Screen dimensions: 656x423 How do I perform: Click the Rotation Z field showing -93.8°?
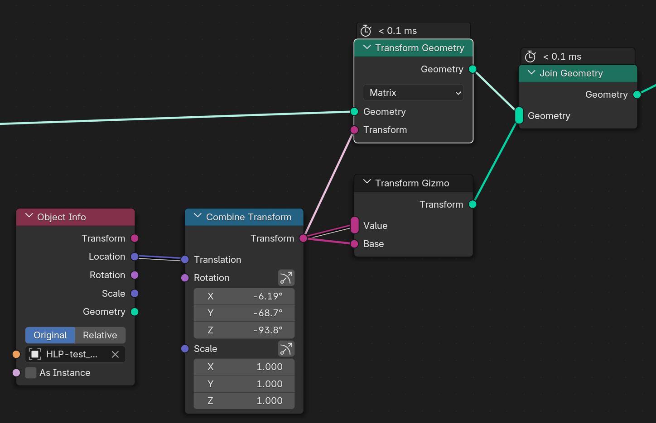[x=244, y=330]
